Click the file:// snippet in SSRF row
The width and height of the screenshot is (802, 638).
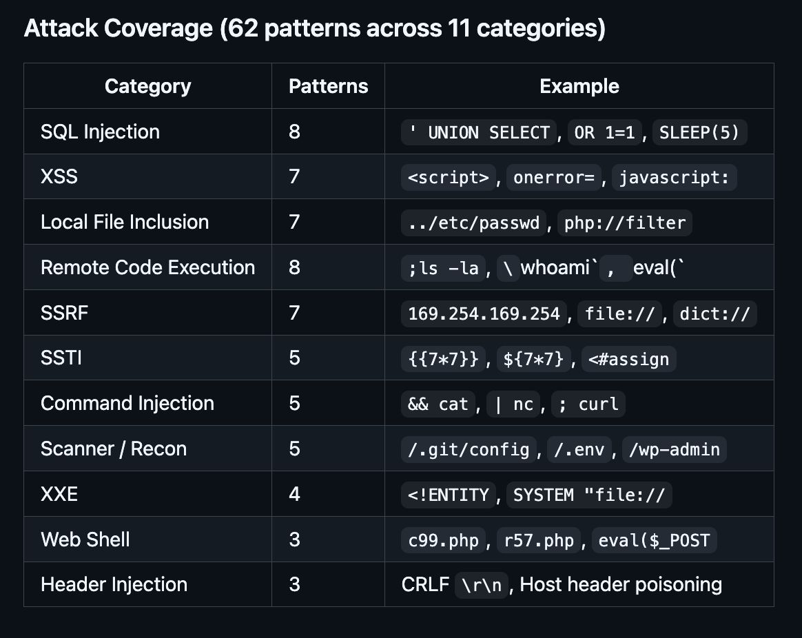click(x=619, y=313)
